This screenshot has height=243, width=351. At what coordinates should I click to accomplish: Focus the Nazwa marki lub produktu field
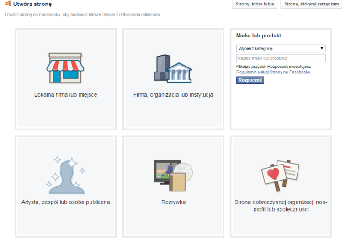281,58
